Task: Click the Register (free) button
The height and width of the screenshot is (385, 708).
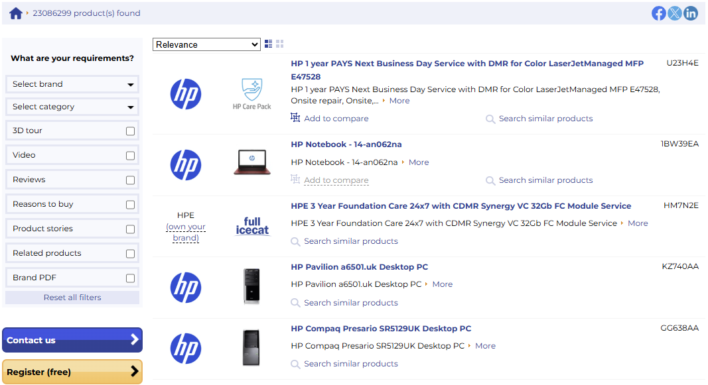Action: tap(72, 372)
